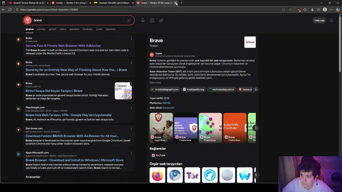Go back using the browser back arrow

3,10
